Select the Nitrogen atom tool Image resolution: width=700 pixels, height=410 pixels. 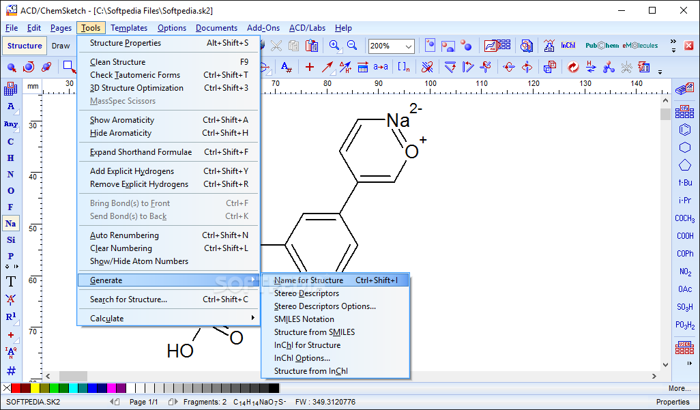pyautogui.click(x=11, y=174)
